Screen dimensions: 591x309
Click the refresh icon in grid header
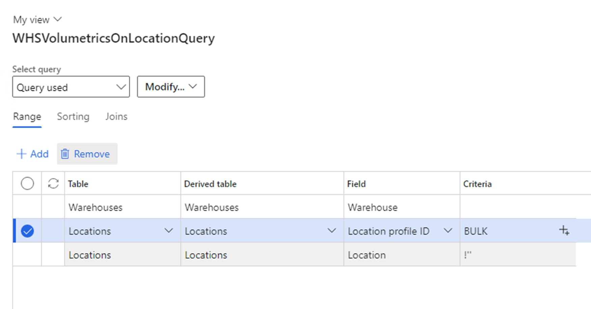click(53, 184)
